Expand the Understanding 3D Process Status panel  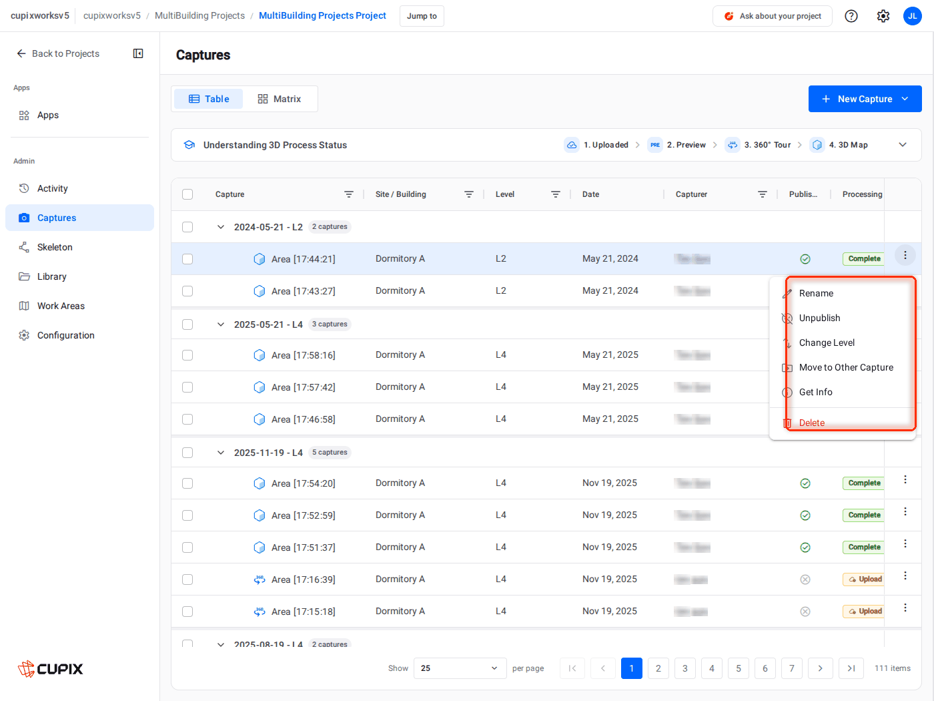903,145
